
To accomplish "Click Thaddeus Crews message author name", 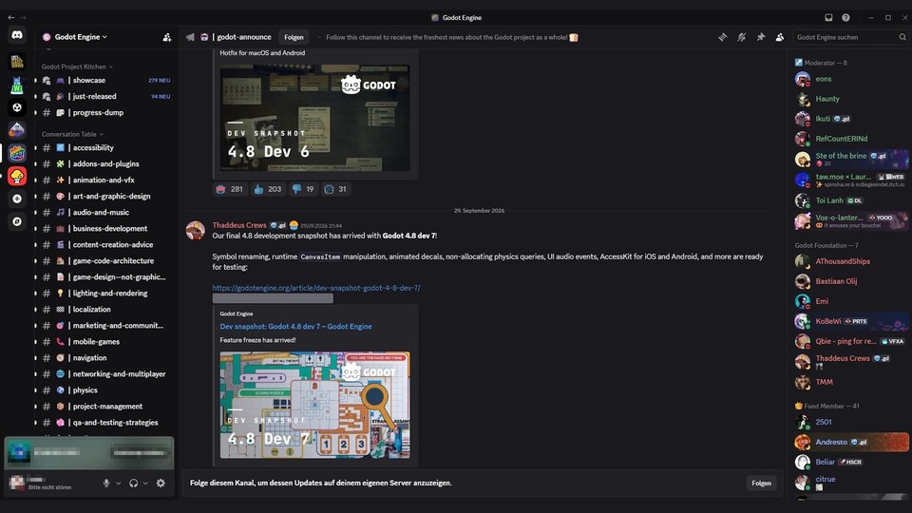I will pos(239,225).
